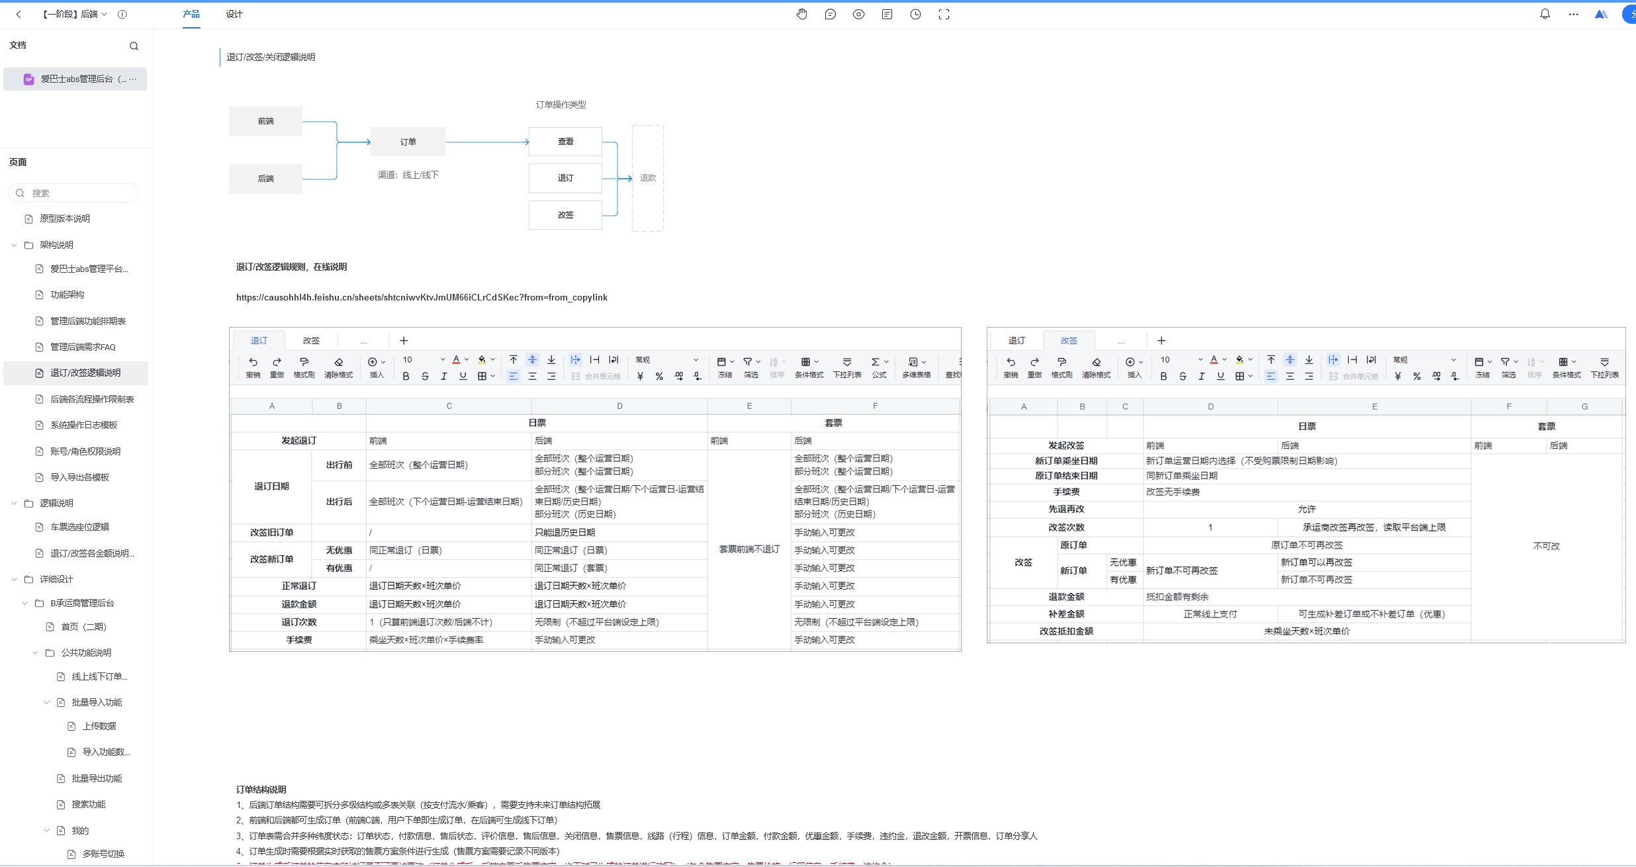Click clear format (清除格式) in left spreadsheet

coord(338,367)
